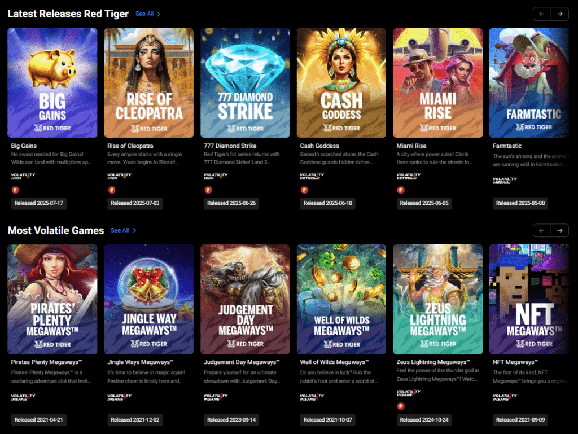
Task: Click the lightning badge under Rise of Cleopatra
Action: [111, 190]
